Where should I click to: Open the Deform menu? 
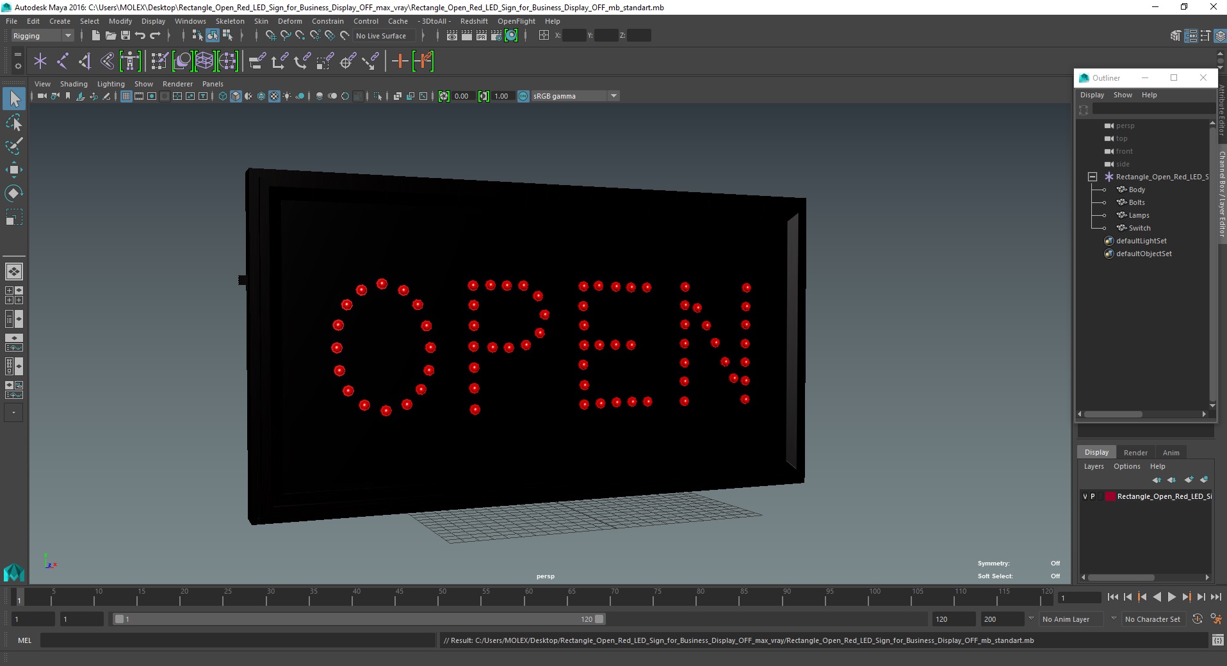[289, 21]
